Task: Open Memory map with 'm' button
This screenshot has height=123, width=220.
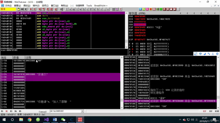Action: [x=74, y=9]
